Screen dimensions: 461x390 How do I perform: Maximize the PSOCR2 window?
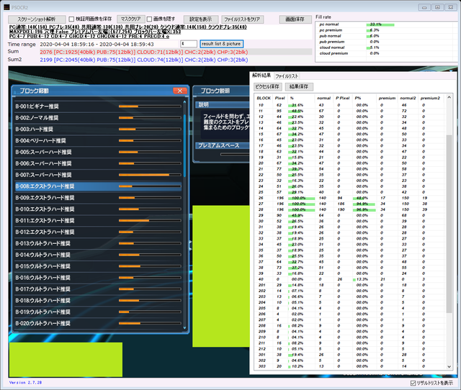(x=437, y=7)
